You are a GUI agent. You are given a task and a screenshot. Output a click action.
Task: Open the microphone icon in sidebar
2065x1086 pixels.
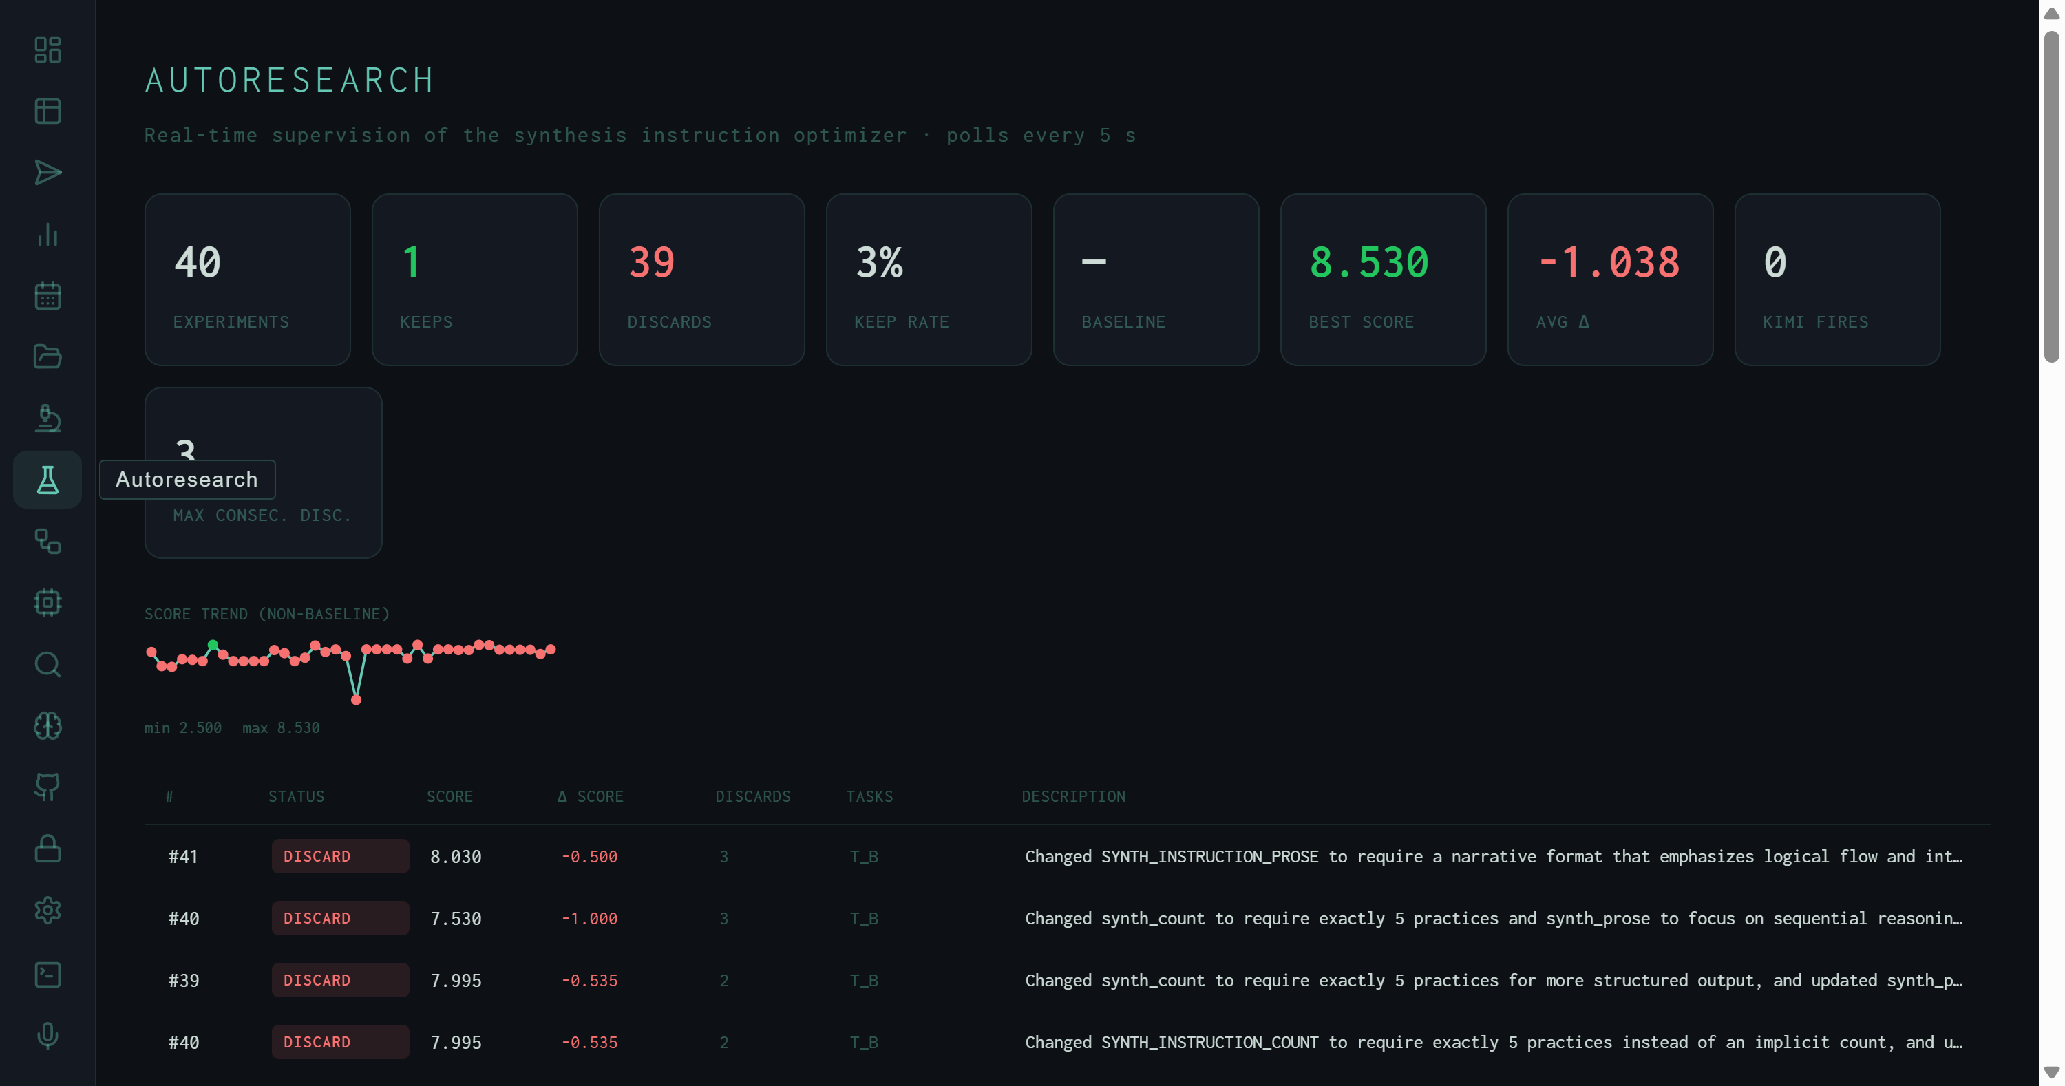[x=47, y=1036]
